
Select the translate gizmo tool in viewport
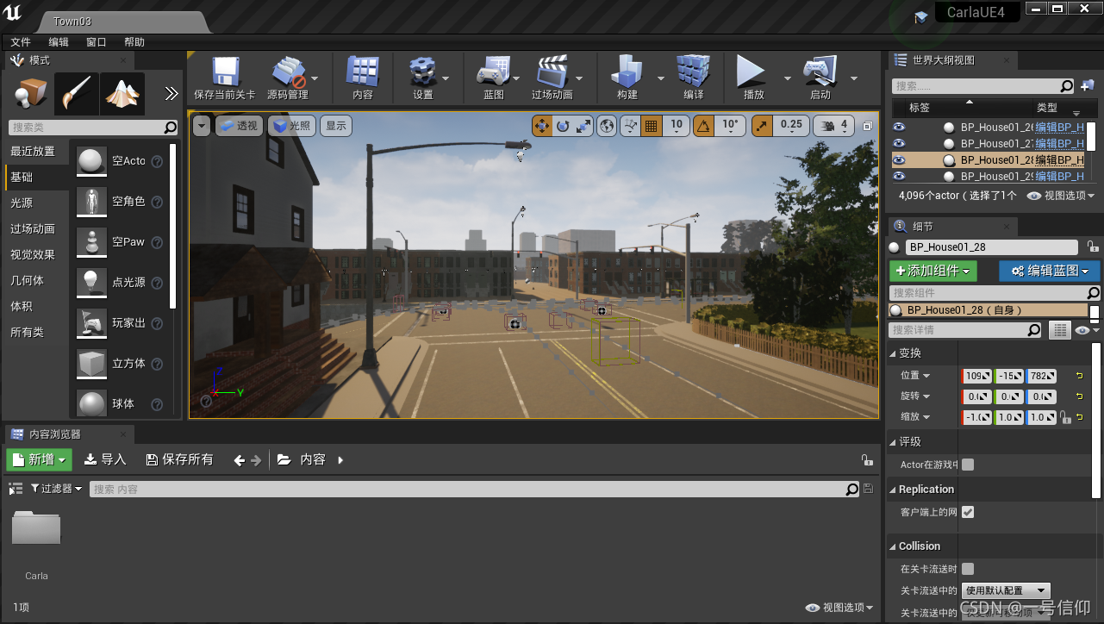(542, 126)
